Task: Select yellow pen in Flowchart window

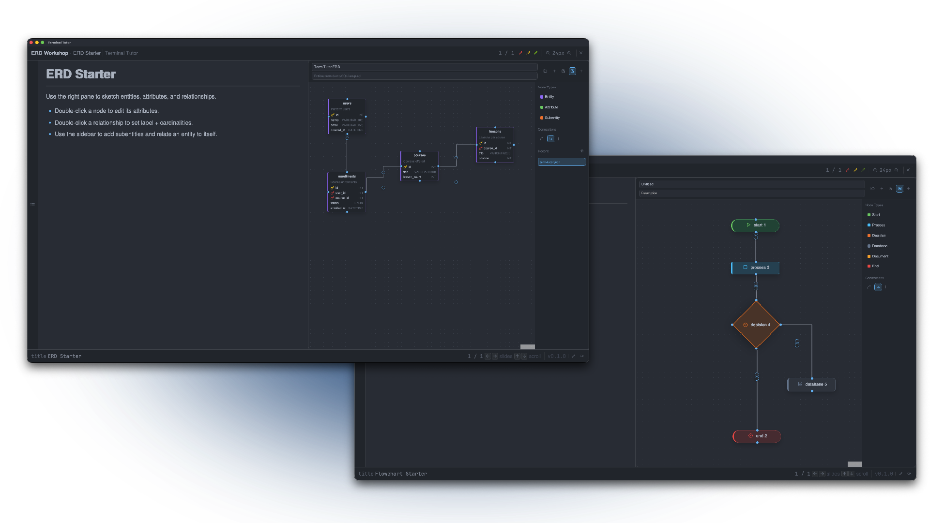Action: pos(855,170)
